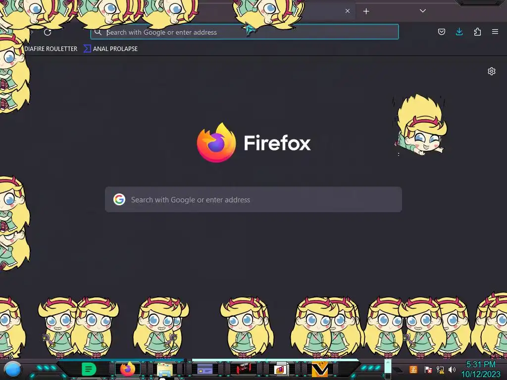Open Action Center flag tray icon
The image size is (507, 380).
(x=428, y=369)
